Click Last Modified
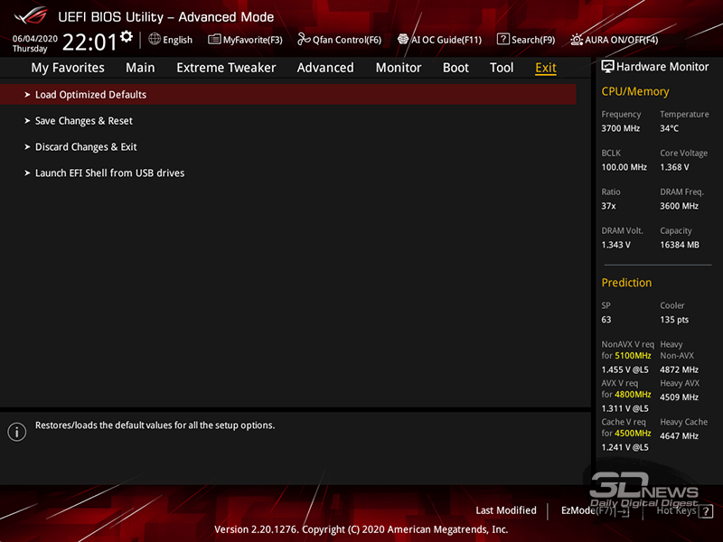Viewport: 723px width, 542px height. (506, 510)
